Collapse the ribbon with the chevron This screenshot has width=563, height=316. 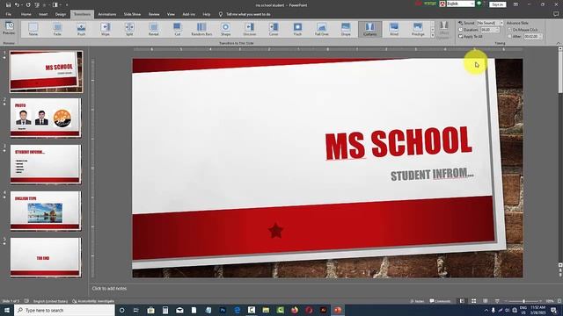tap(559, 43)
